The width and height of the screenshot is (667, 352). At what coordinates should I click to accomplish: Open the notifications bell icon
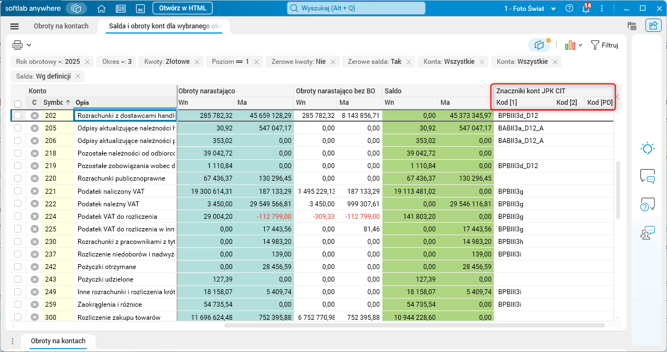(x=586, y=8)
